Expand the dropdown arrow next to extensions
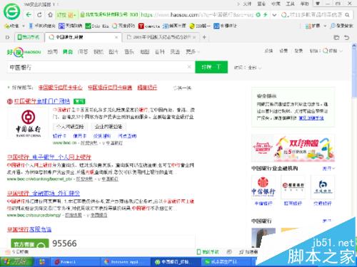 pos(325,26)
